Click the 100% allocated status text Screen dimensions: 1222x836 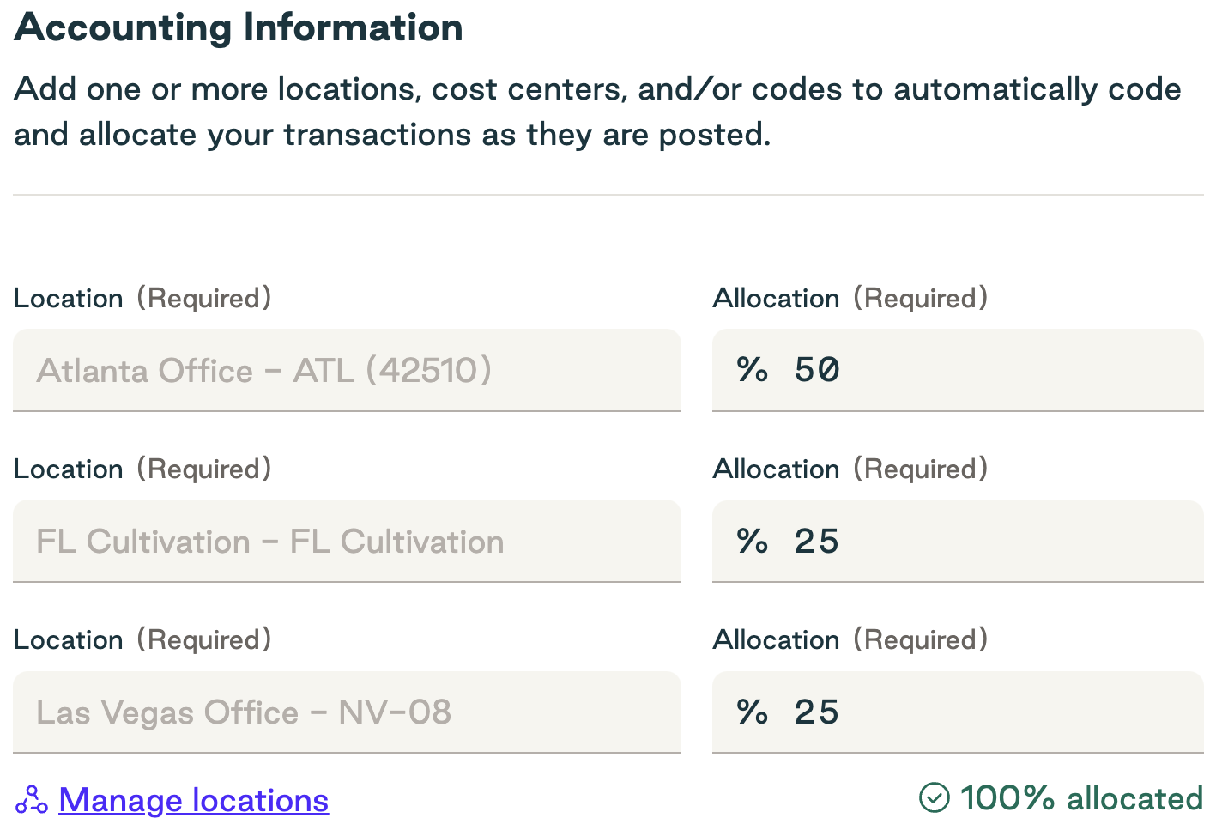tap(1081, 798)
